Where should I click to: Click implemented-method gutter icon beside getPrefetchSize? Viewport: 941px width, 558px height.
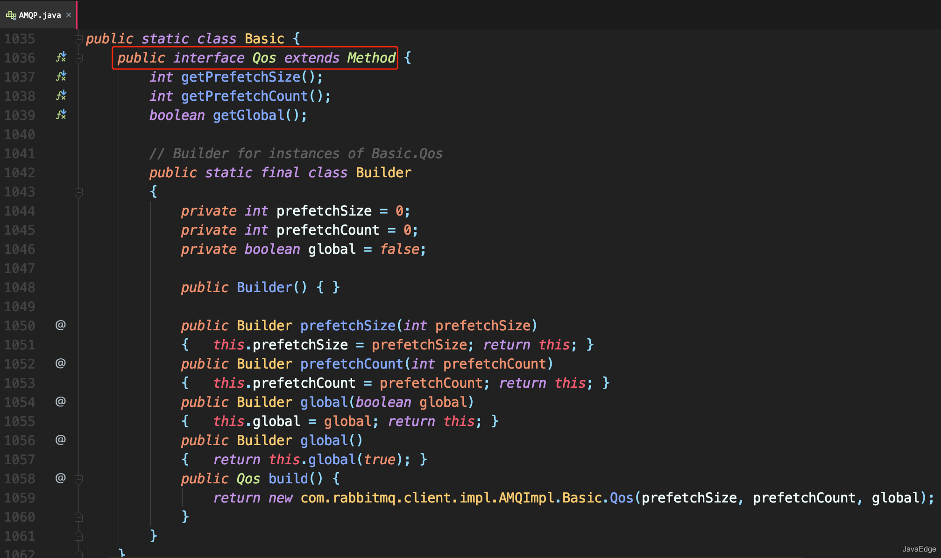pyautogui.click(x=61, y=77)
